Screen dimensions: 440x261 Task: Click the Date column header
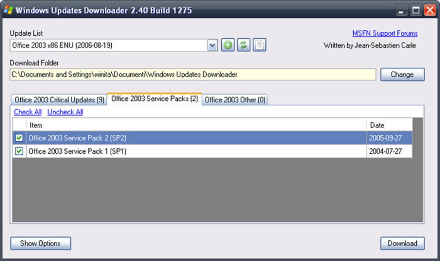click(390, 125)
